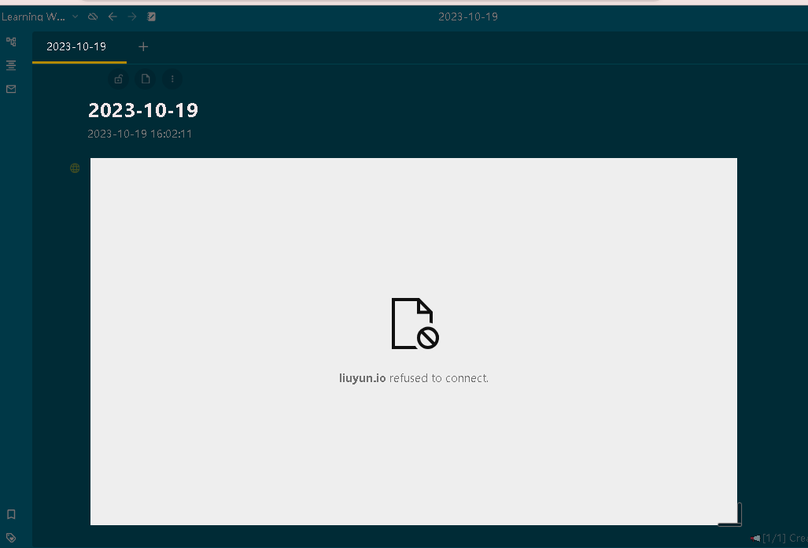The height and width of the screenshot is (548, 808).
Task: Click the 2023-10-19 16:02:11 timestamp text
Action: 140,134
